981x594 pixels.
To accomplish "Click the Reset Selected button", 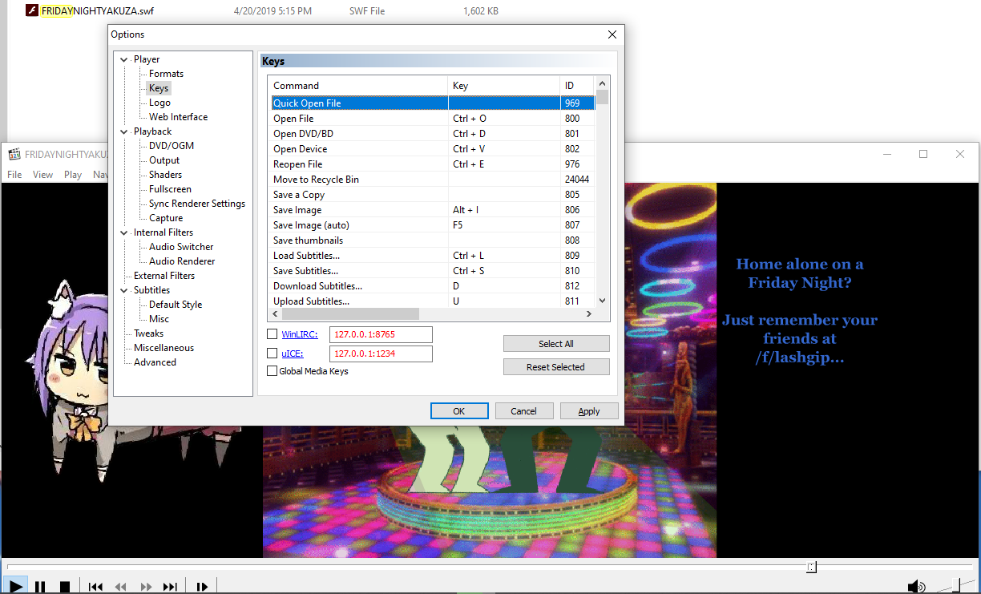I will (556, 366).
